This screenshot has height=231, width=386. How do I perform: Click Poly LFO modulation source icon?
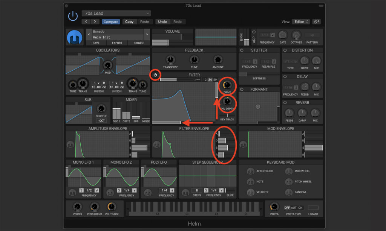(x=147, y=193)
